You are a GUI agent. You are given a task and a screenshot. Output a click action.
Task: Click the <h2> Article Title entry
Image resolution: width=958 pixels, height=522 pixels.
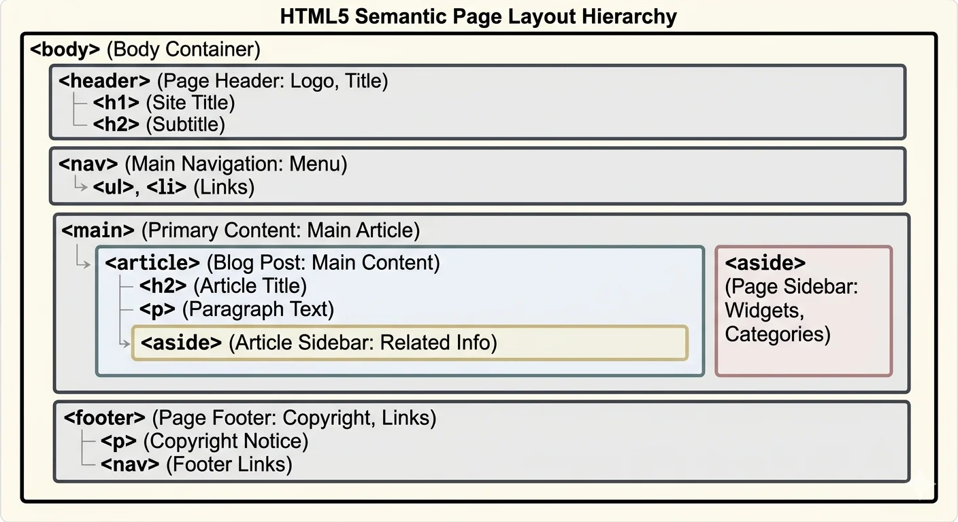tap(224, 286)
